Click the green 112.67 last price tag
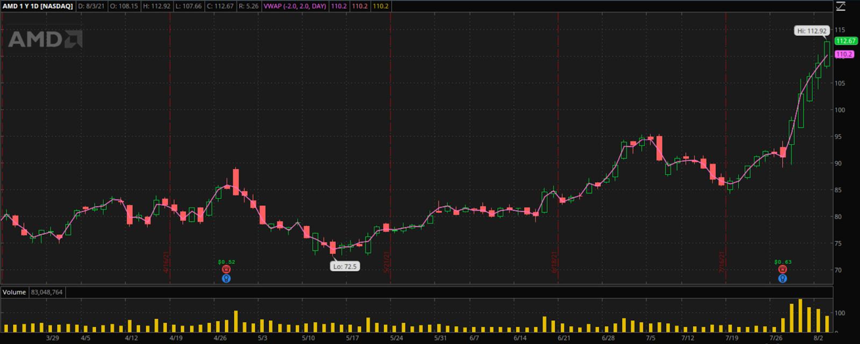Image resolution: width=860 pixels, height=344 pixels. (x=845, y=41)
